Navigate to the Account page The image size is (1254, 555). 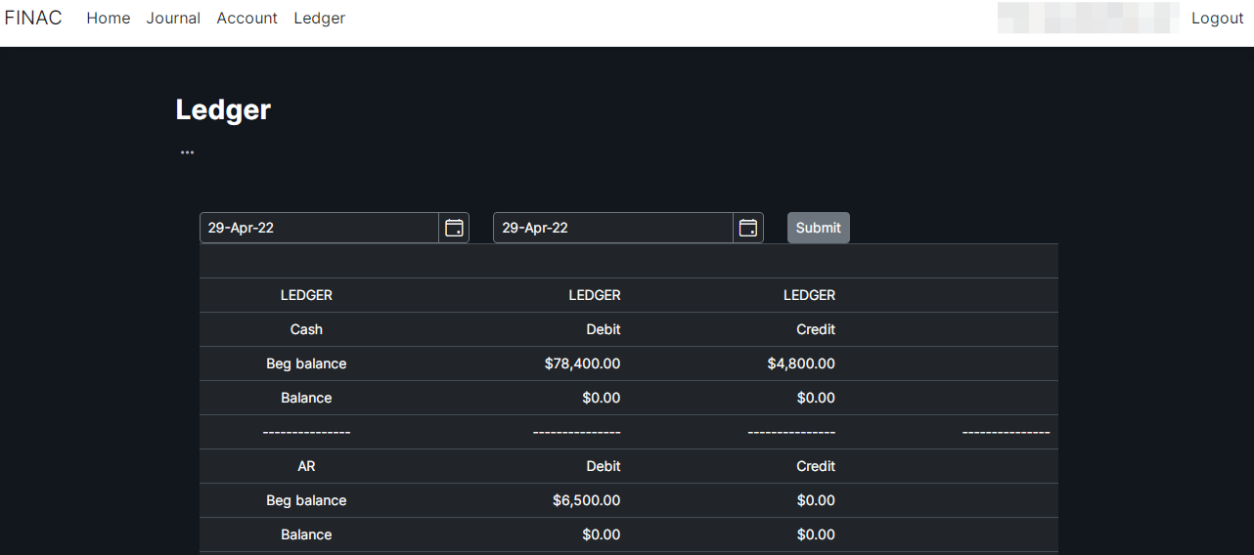pos(246,19)
